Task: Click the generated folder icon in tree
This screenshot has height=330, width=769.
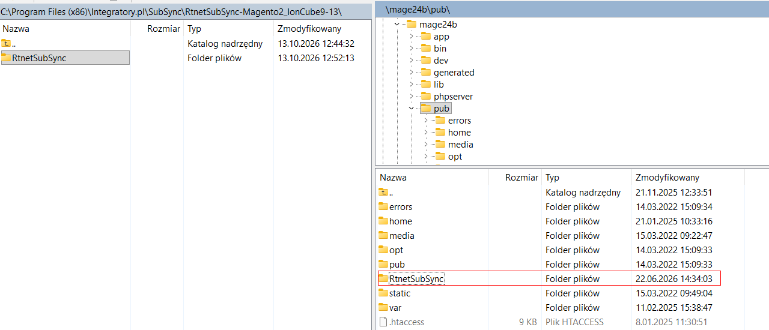Action: (x=426, y=72)
